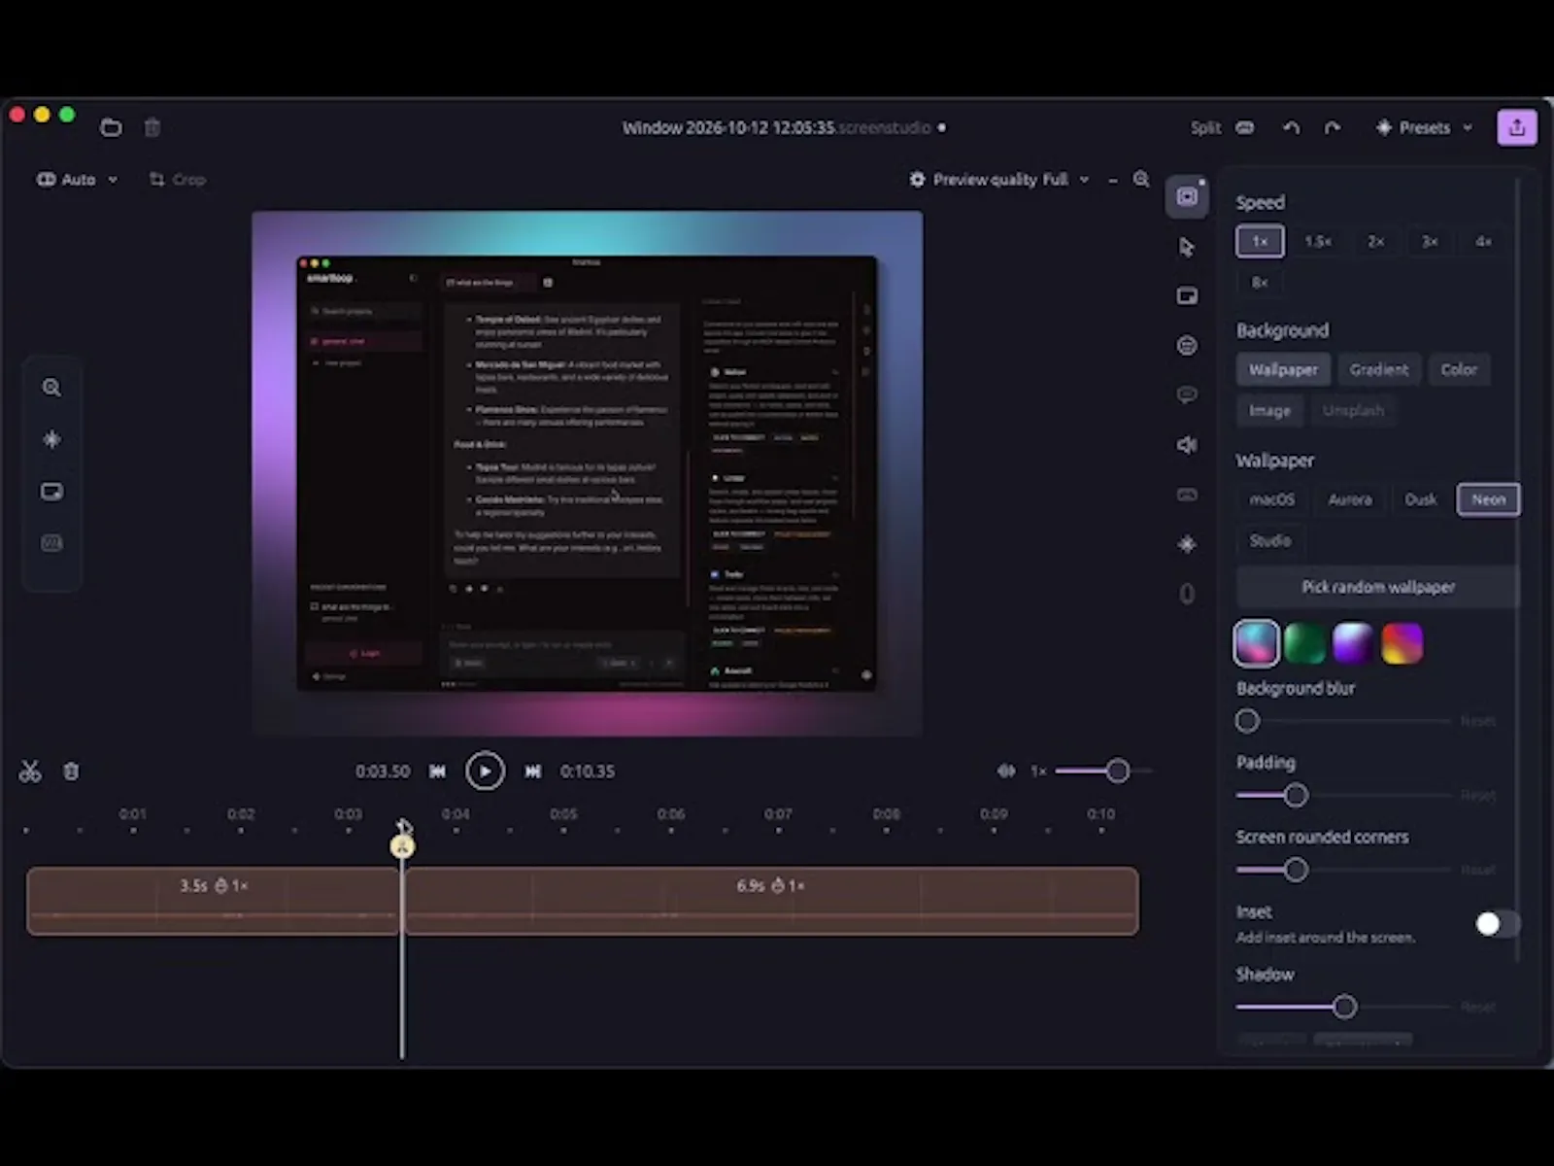The height and width of the screenshot is (1166, 1554).
Task: Choose the Neon wallpaper category
Action: [x=1488, y=499]
